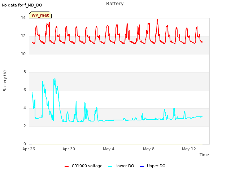This screenshot has height=173, width=231.
Task: Click the 6 y-axis tick label
Action: click(25, 90)
